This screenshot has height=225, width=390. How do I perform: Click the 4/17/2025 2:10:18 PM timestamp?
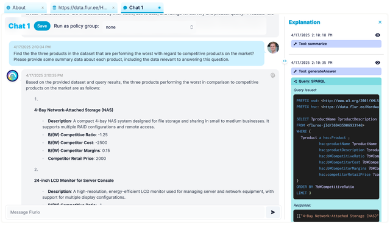pyautogui.click(x=311, y=35)
